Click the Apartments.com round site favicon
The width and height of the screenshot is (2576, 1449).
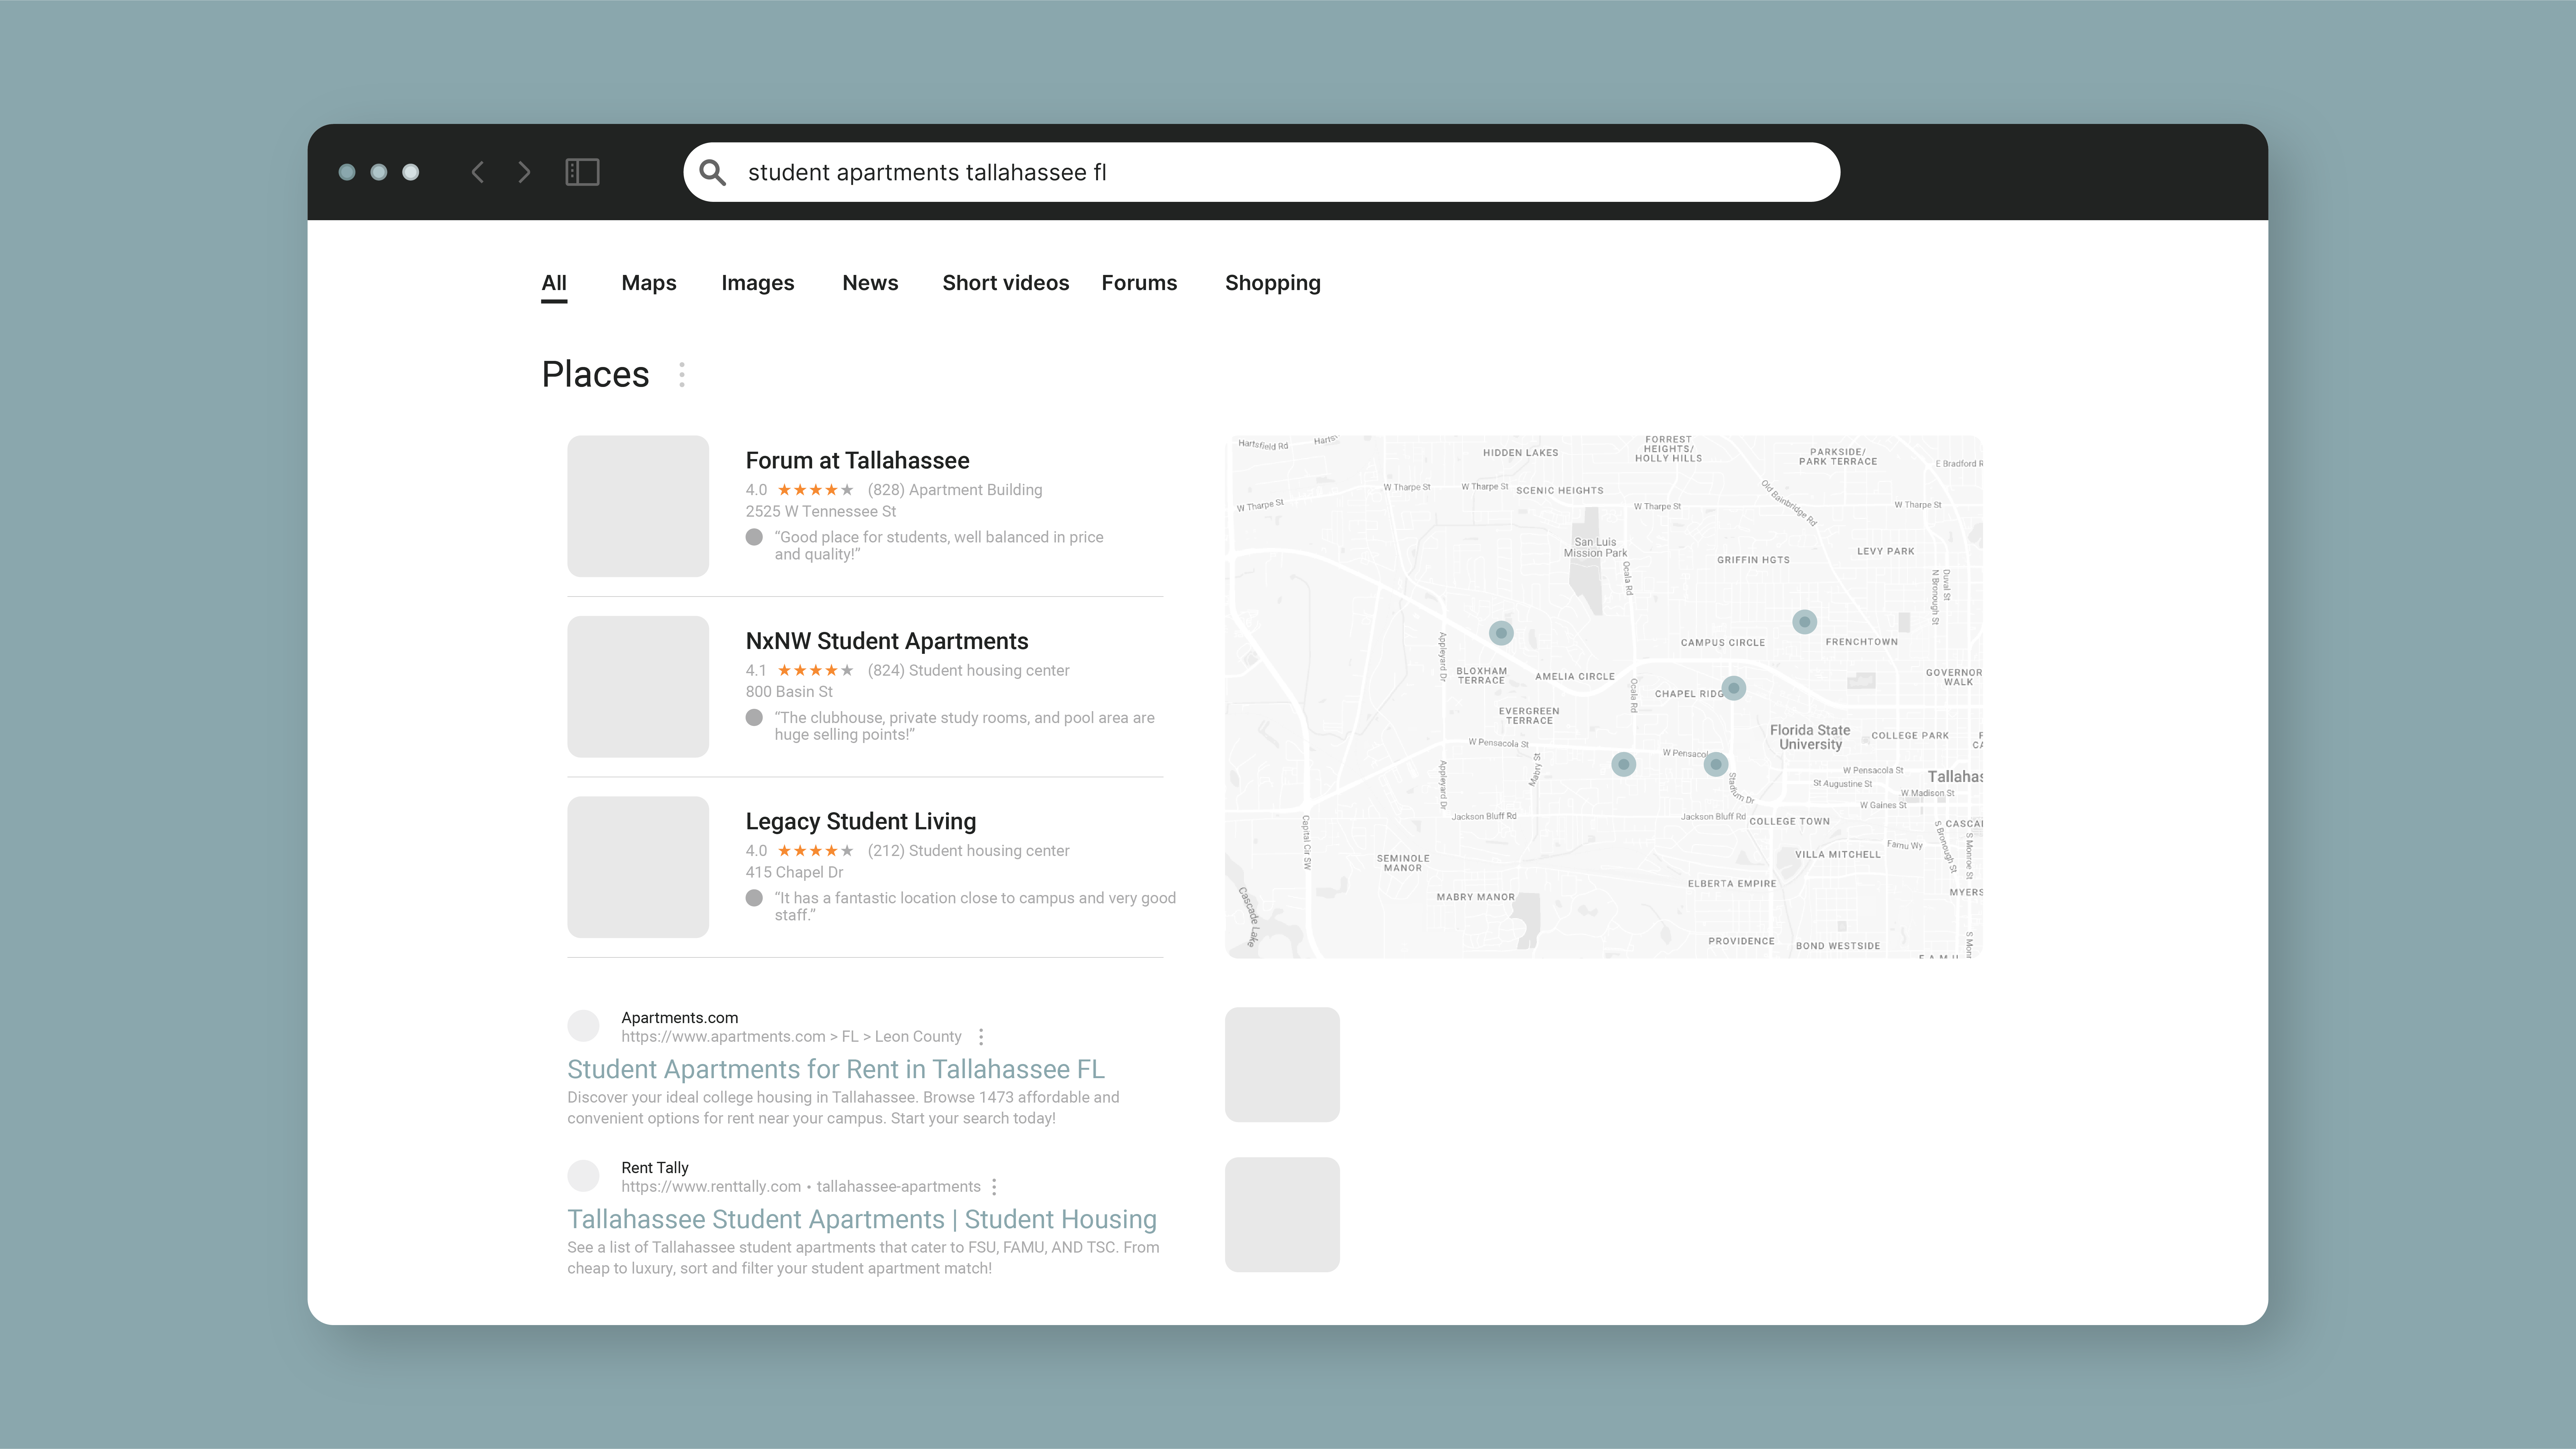coord(583,1026)
